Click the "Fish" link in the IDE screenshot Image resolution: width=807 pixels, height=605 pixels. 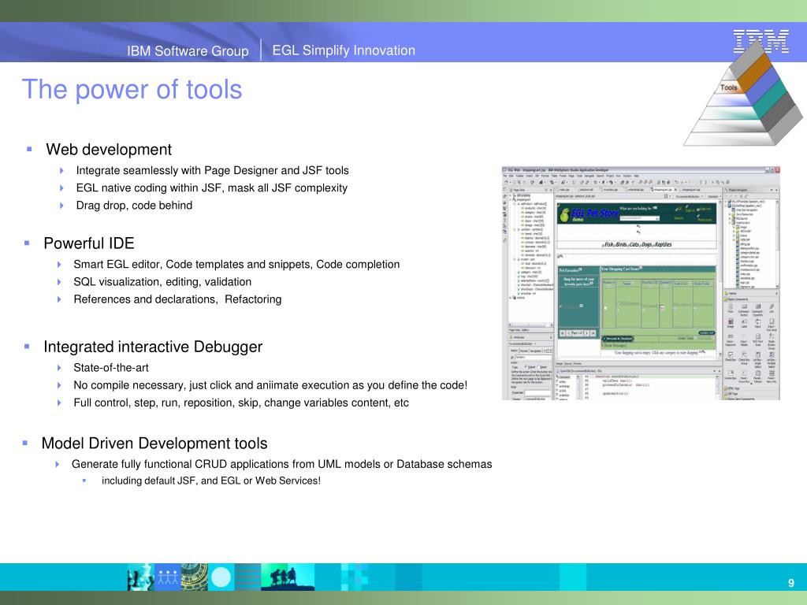(609, 245)
